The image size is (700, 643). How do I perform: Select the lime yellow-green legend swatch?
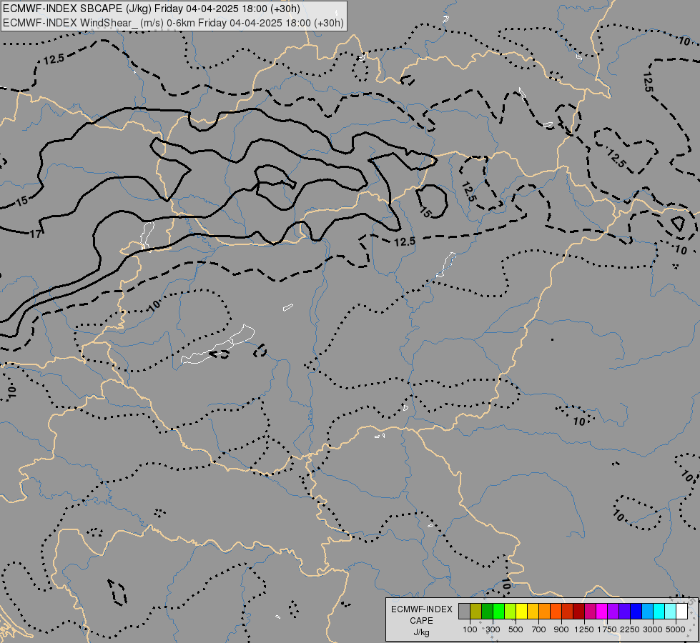point(511,611)
